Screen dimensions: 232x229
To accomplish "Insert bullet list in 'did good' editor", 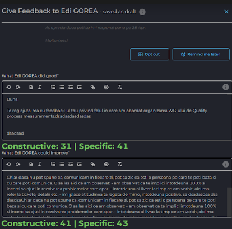I will point(62,87).
